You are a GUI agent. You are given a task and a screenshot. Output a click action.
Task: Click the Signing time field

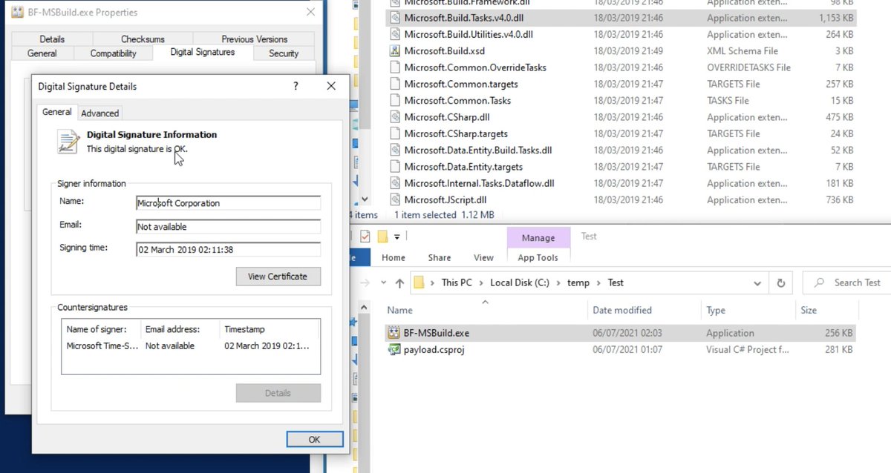coord(228,250)
